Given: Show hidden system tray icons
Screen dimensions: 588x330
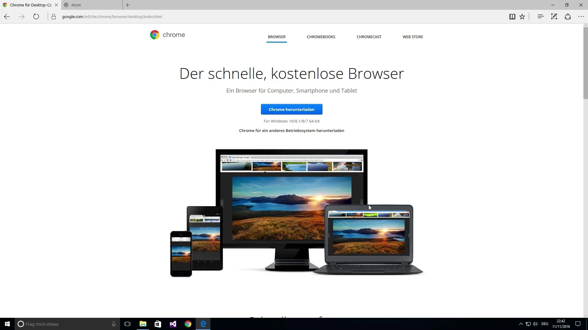Looking at the screenshot, I should coord(521,324).
